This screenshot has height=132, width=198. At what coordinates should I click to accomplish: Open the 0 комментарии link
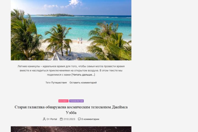coord(90,119)
